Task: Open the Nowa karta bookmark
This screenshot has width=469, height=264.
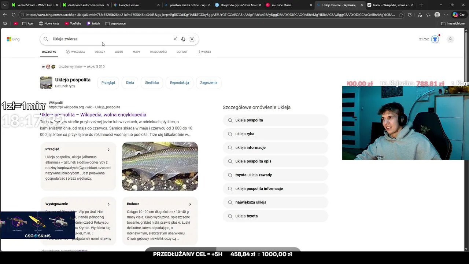Action: tap(49, 23)
